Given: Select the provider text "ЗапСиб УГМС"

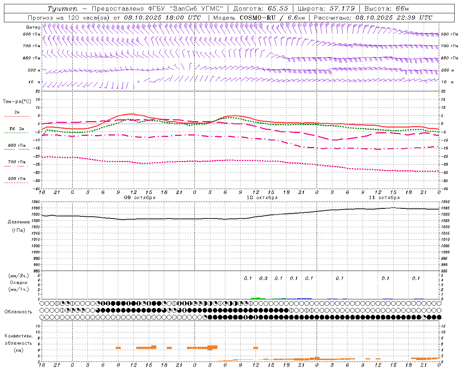Looking at the screenshot, I should 195,9.
